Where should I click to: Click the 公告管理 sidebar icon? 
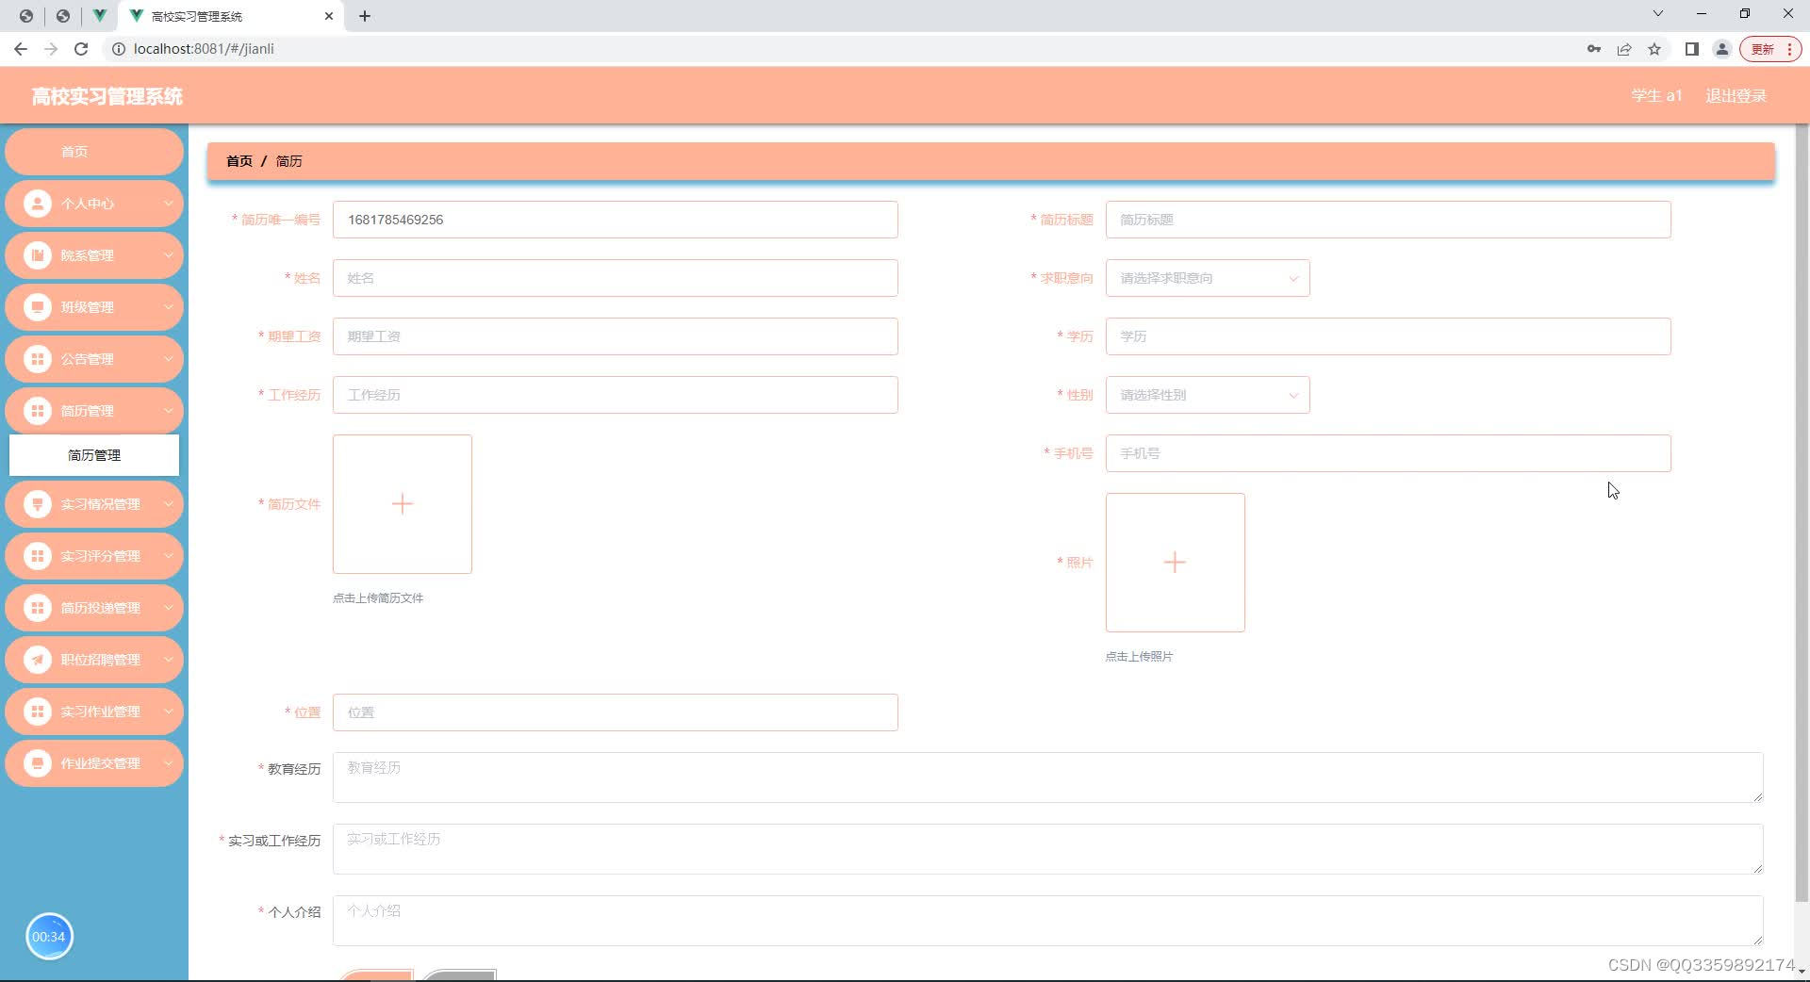(38, 359)
